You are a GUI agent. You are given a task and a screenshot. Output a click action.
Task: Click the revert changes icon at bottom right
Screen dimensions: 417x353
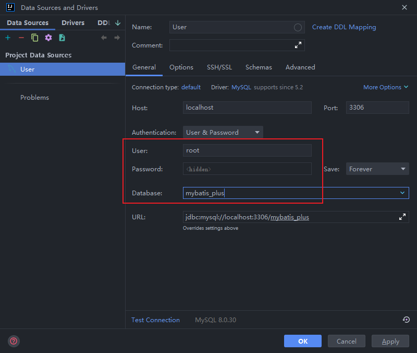click(x=406, y=320)
